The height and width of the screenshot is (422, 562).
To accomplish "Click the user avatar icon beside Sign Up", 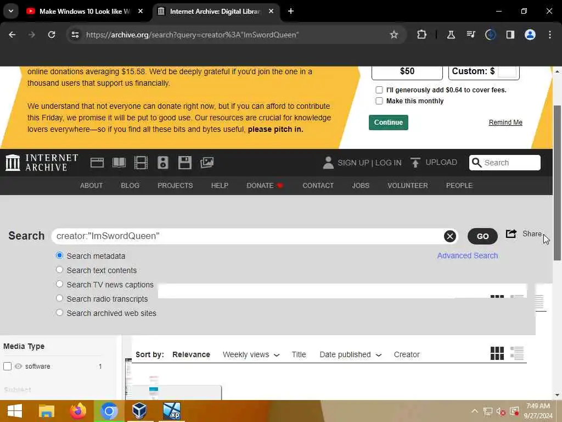I will tap(328, 163).
